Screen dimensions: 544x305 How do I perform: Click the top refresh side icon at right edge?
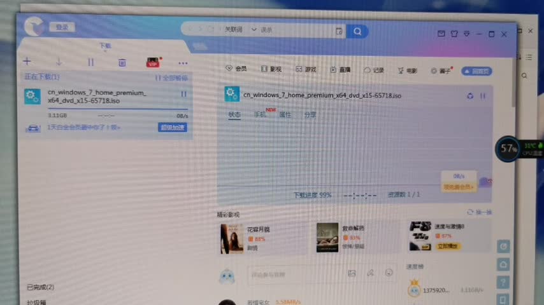pyautogui.click(x=503, y=246)
